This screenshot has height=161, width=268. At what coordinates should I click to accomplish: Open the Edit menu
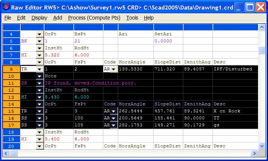tap(21, 18)
